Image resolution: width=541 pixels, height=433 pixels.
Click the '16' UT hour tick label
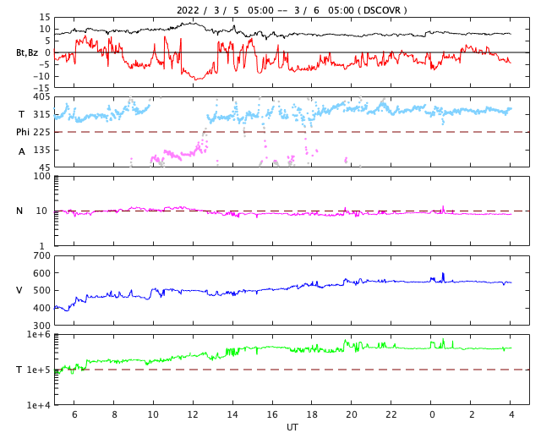(x=272, y=414)
